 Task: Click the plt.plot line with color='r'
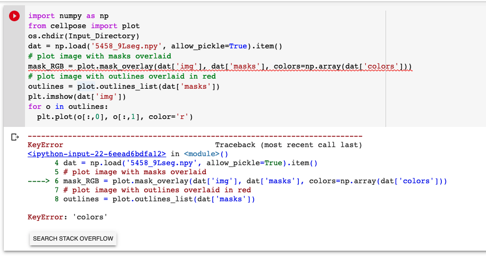pyautogui.click(x=115, y=117)
